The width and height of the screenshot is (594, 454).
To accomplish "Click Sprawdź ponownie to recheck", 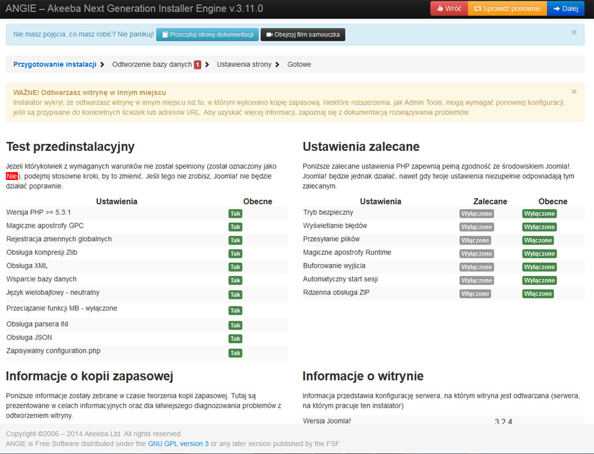I will [507, 9].
